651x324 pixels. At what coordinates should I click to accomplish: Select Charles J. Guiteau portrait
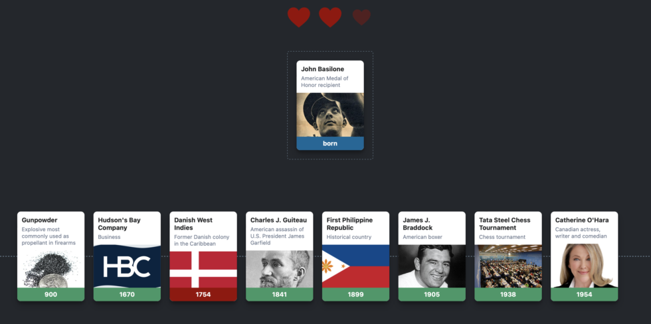(x=280, y=270)
